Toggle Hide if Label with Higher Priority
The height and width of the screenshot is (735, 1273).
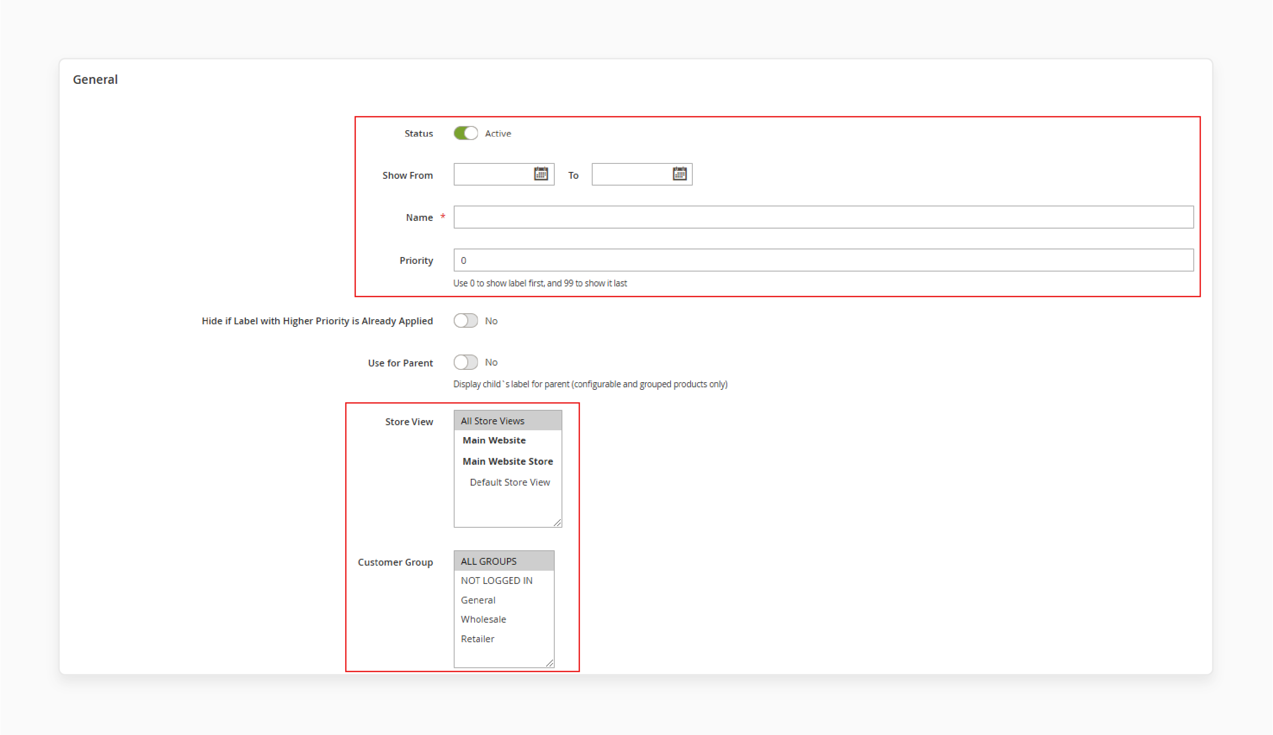click(464, 320)
